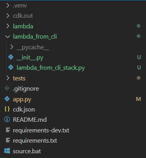The image size is (146, 158).
Task: Click the curly braces icon for cdk.json
Action: pos(7,109)
